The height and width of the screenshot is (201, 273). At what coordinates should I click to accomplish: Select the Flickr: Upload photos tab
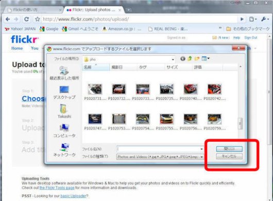[94, 10]
